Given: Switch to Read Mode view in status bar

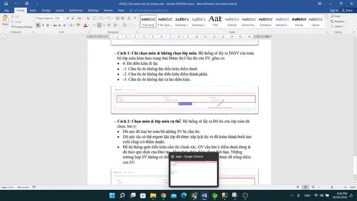Looking at the screenshot, I should pos(297,187).
